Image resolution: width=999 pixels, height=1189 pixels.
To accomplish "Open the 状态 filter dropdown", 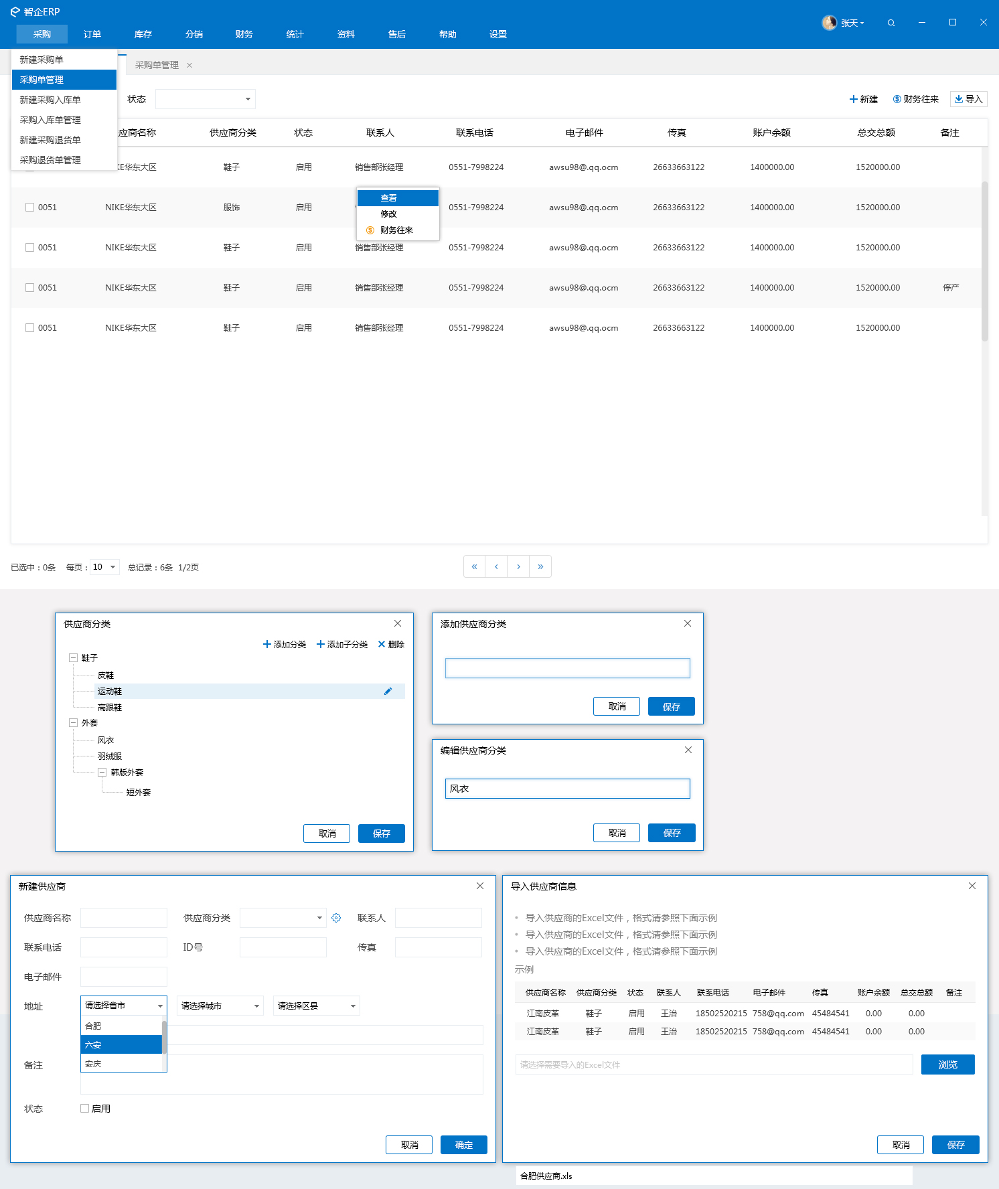I will click(205, 99).
